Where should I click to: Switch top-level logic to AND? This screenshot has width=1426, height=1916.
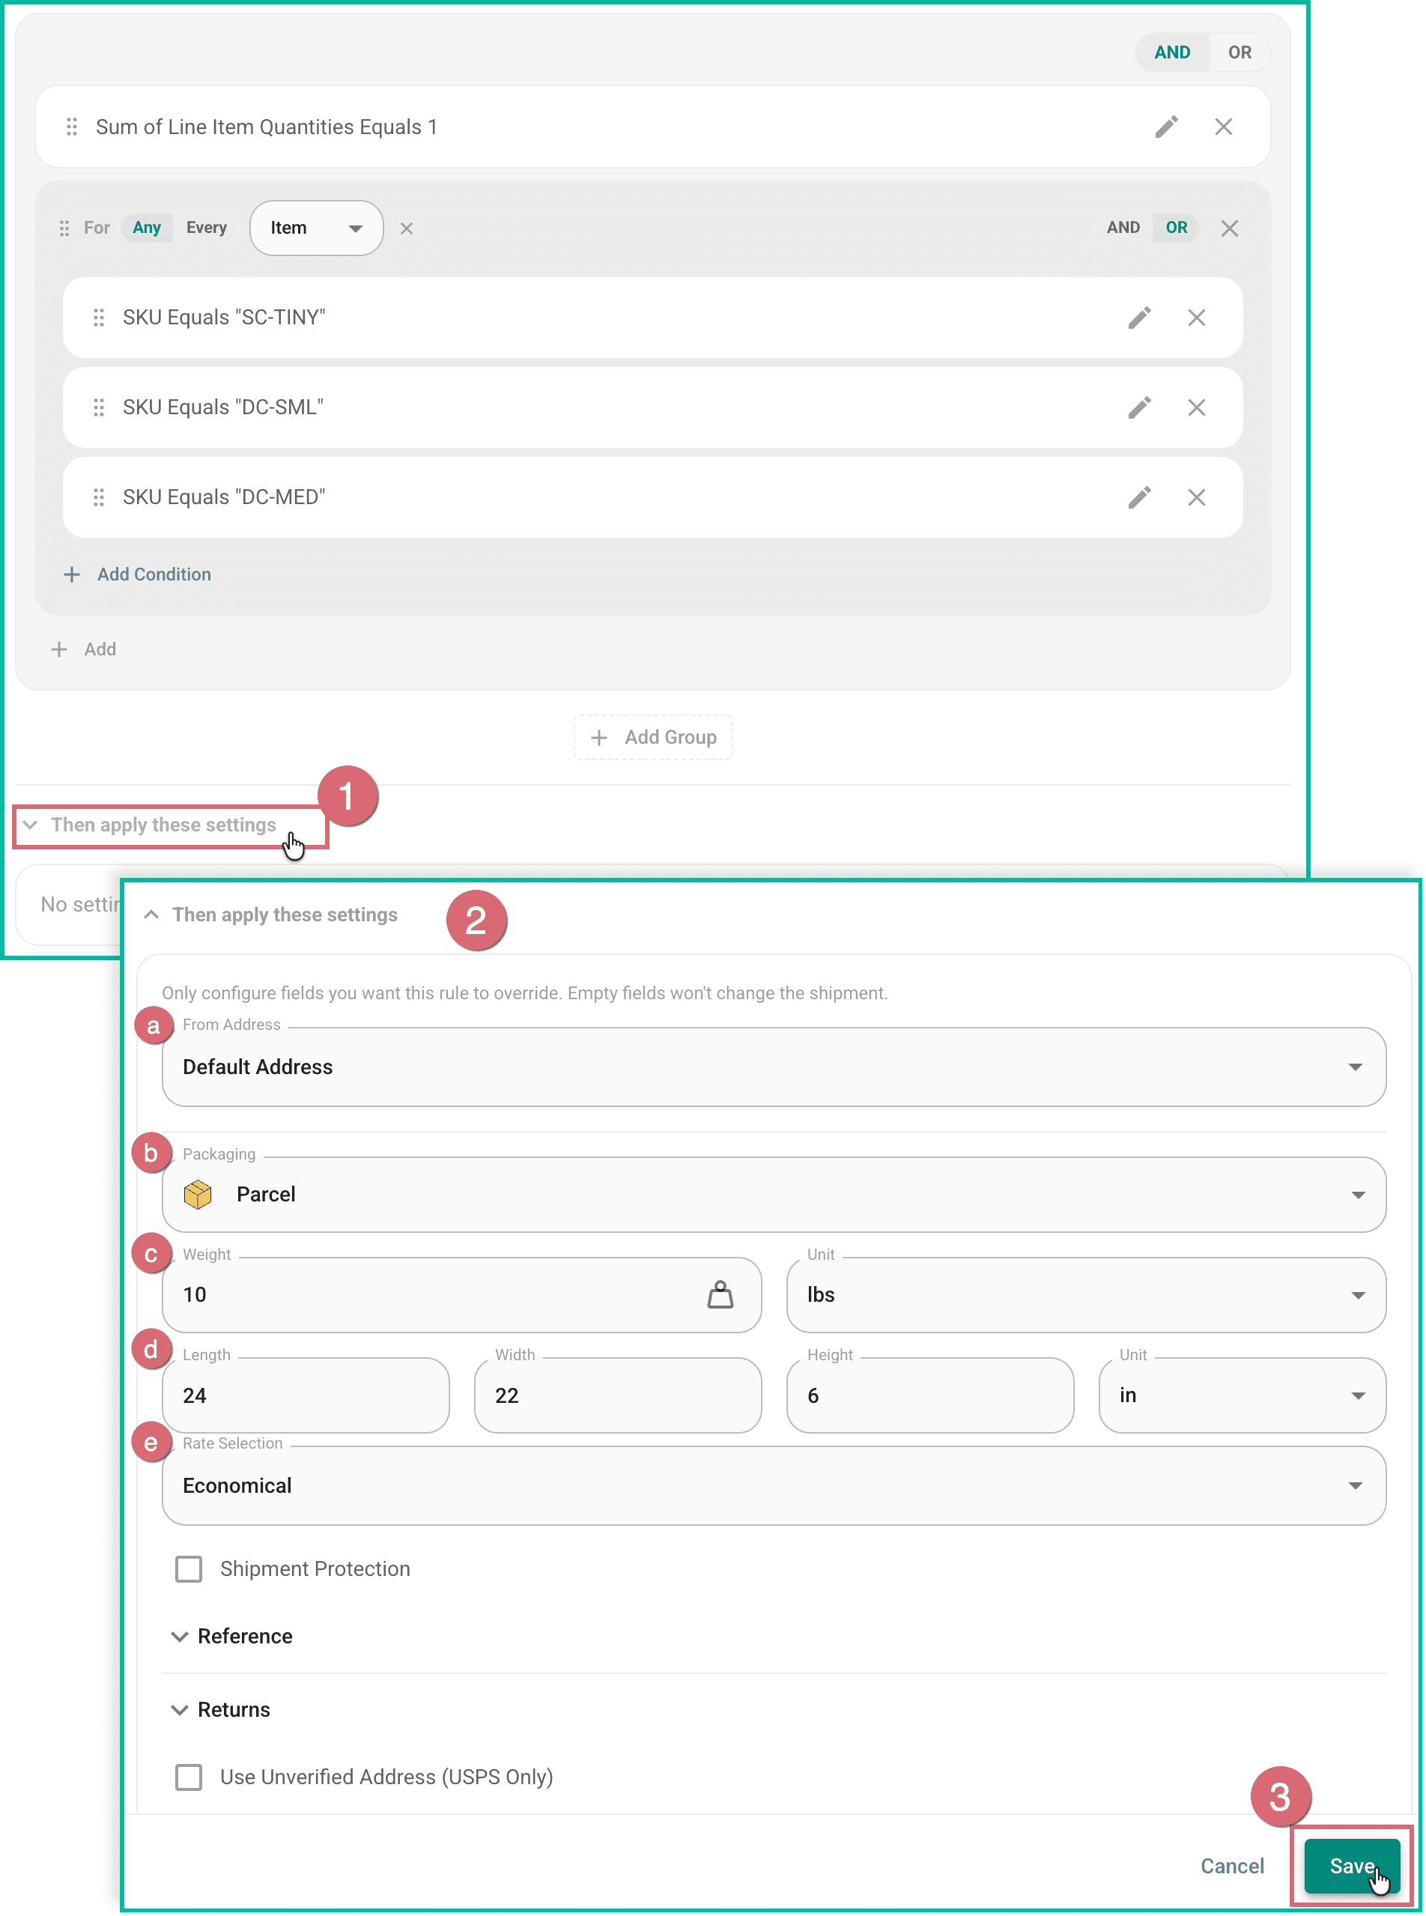click(x=1172, y=52)
